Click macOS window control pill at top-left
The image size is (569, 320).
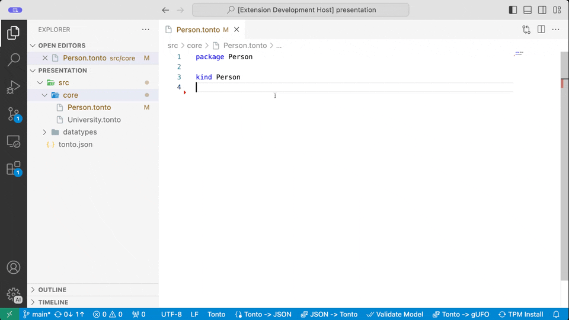point(15,10)
